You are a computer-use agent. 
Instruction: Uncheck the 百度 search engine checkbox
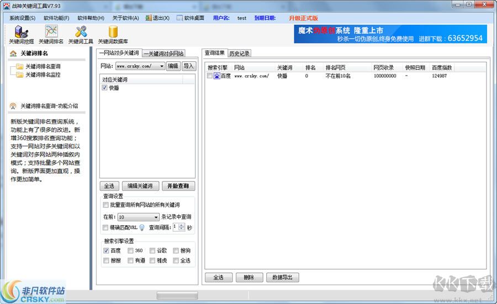coord(106,250)
